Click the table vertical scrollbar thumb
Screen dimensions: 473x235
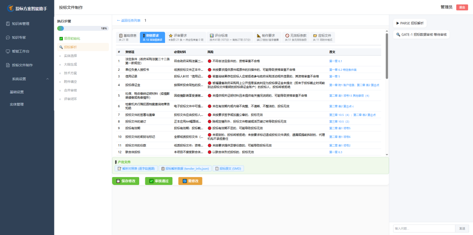(387, 56)
